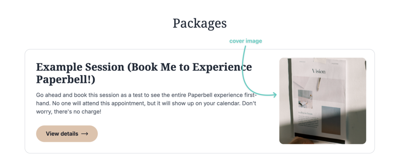403x160 pixels.
Task: Click the word "Paperbell!)" in the title
Action: (66, 79)
